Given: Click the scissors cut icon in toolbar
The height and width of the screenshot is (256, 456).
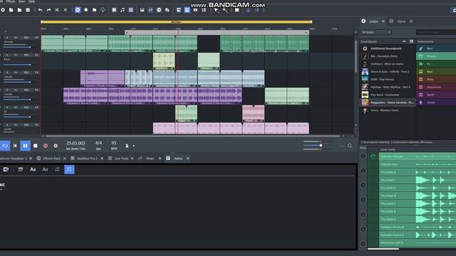Looking at the screenshot, I should (x=57, y=10).
